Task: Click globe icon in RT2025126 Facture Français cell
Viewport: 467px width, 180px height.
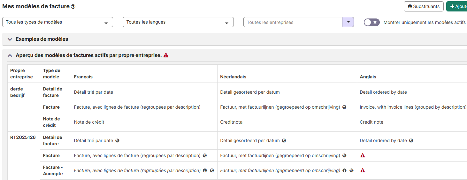Action: [x=205, y=155]
